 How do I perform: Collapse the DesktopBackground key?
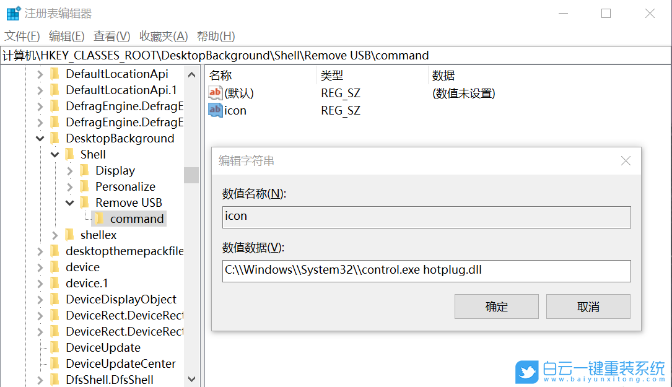(x=39, y=138)
